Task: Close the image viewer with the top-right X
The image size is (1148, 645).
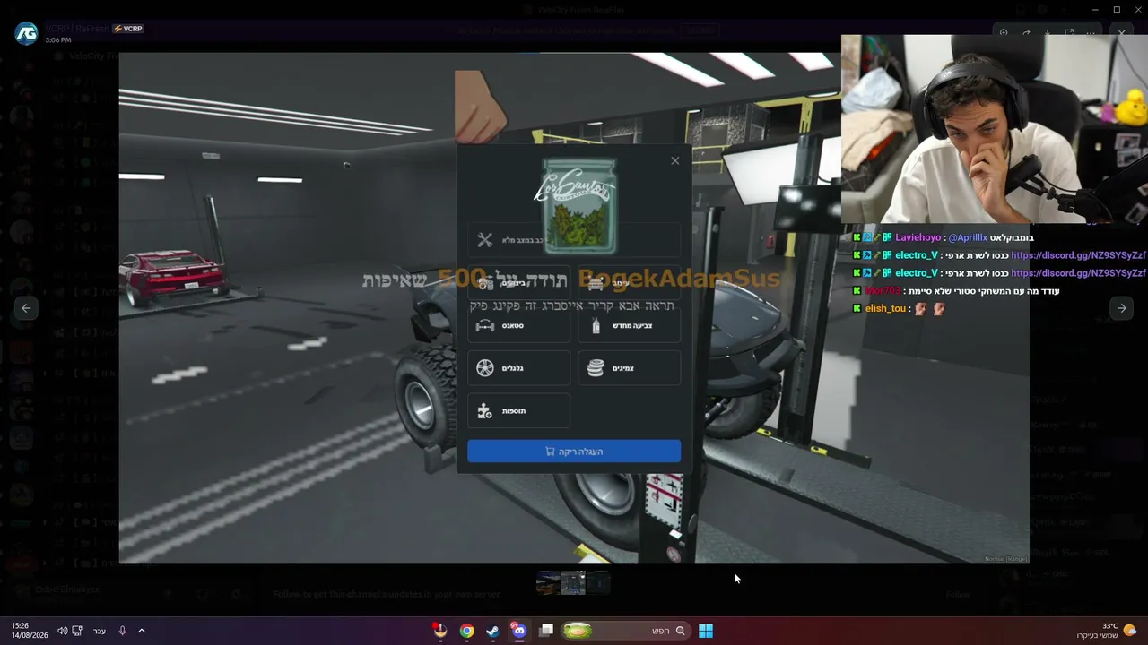Action: (1122, 33)
